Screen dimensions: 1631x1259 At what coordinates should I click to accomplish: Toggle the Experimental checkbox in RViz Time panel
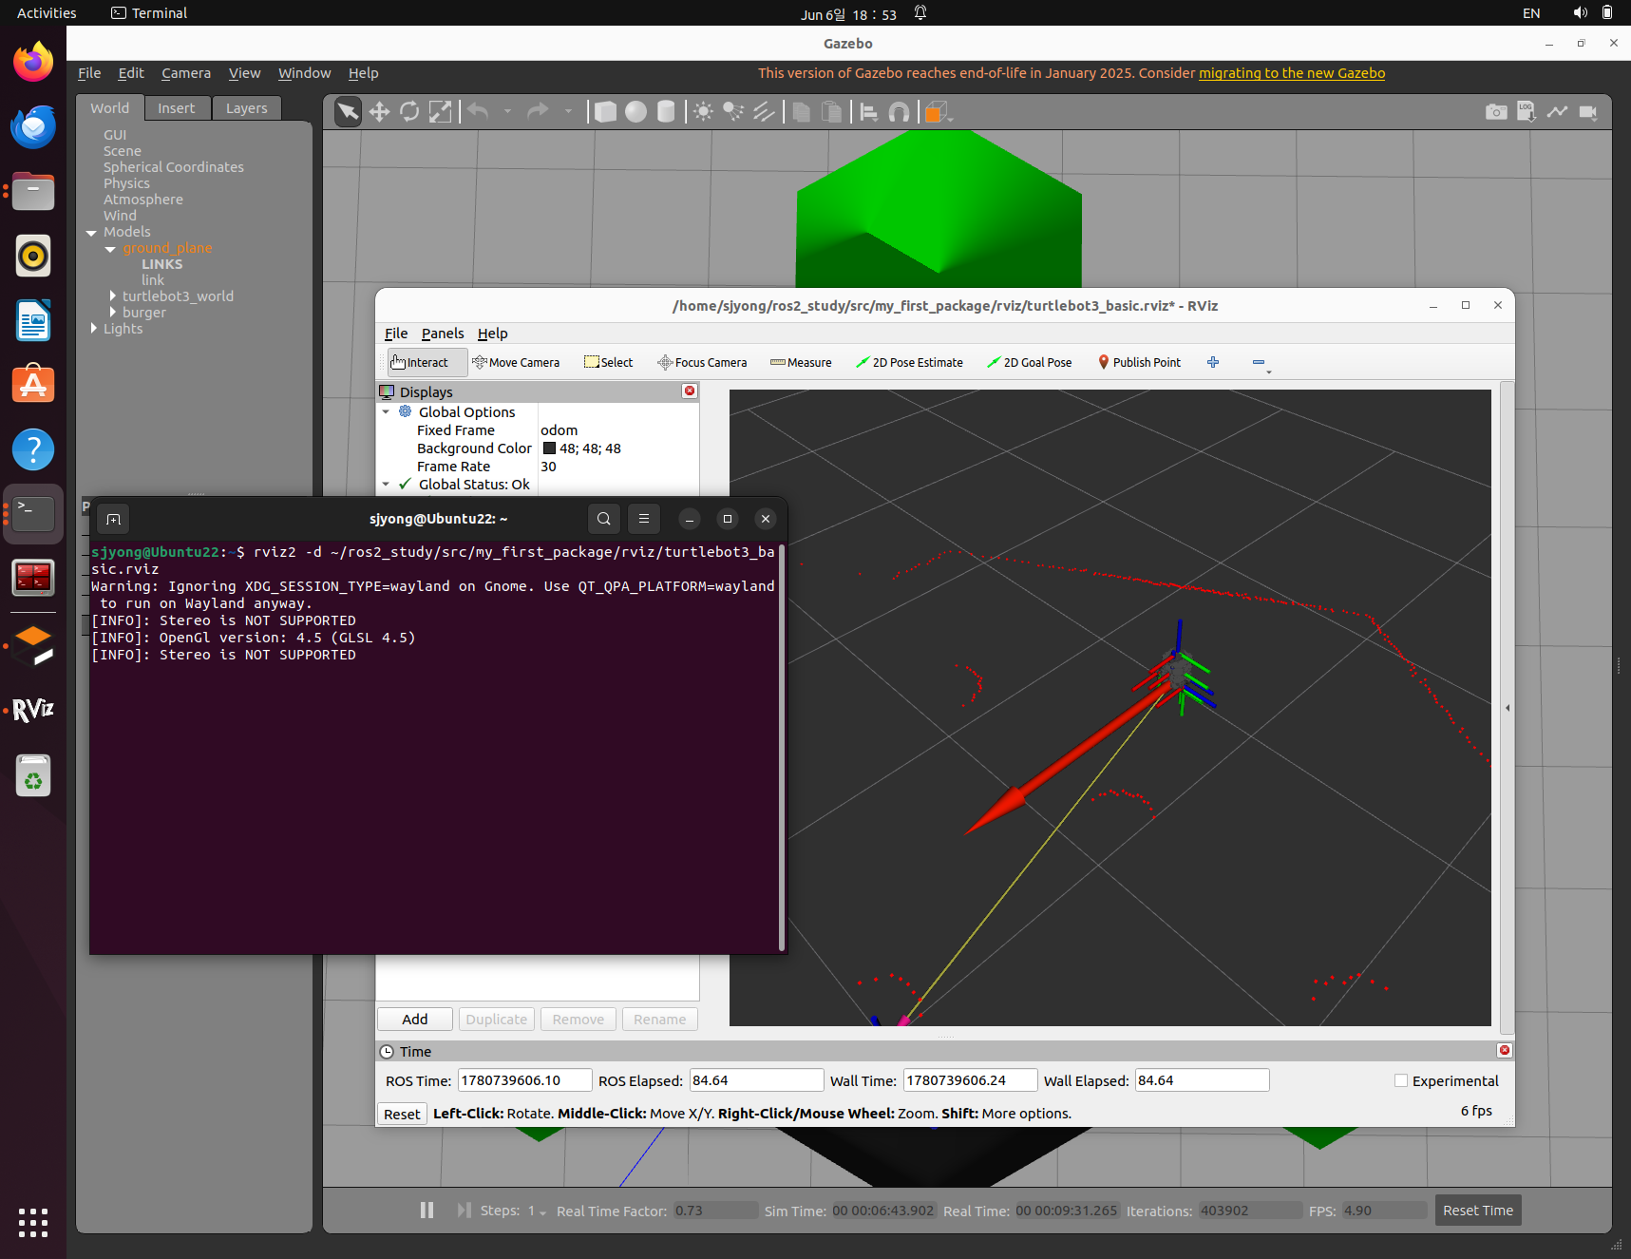1401,1080
